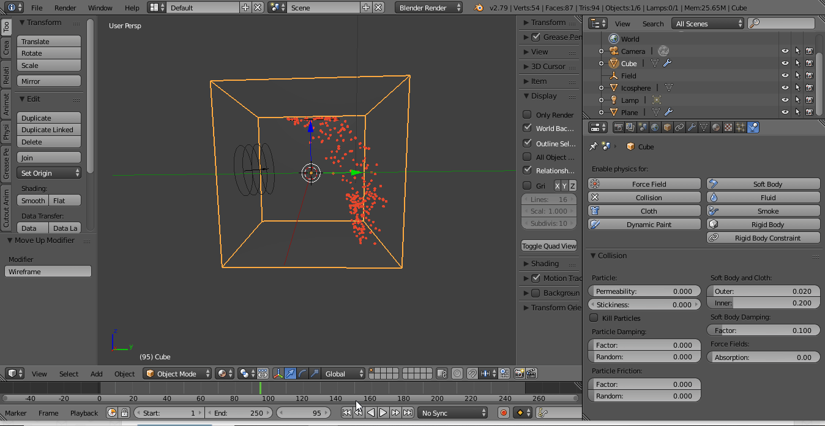
Task: Open the Render menu
Action: click(x=65, y=8)
